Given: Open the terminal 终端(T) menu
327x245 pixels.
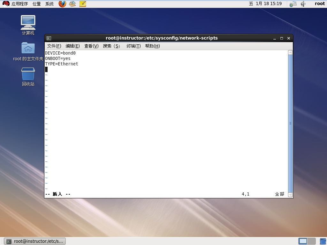Looking at the screenshot, I should [x=133, y=46].
